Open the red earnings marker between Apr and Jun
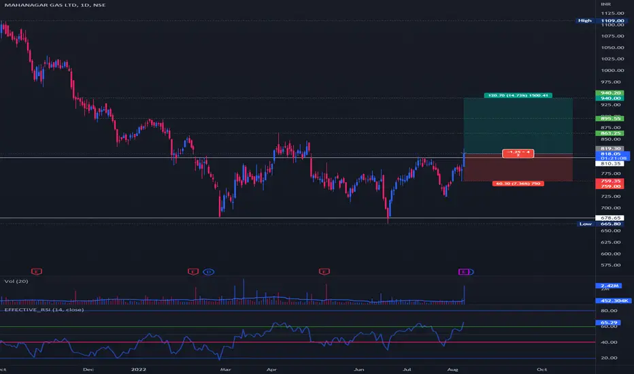 pyautogui.click(x=324, y=272)
